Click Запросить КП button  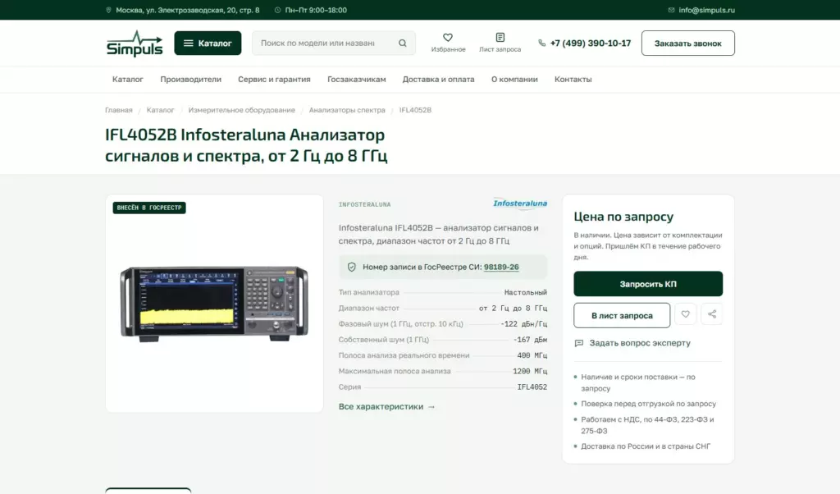coord(648,284)
